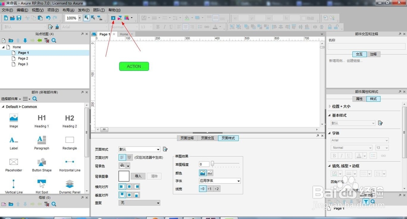Switch to the 页面注释 tab
The width and height of the screenshot is (407, 219).
(187, 138)
